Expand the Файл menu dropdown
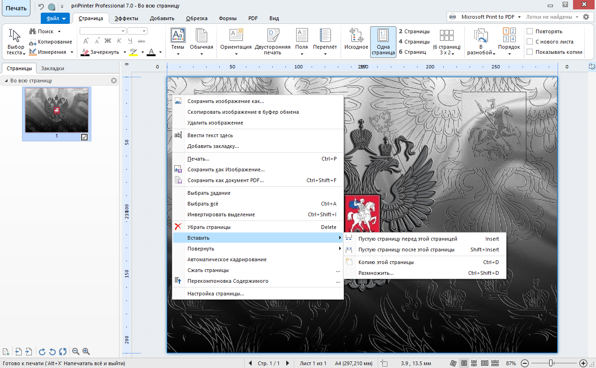 [56, 18]
